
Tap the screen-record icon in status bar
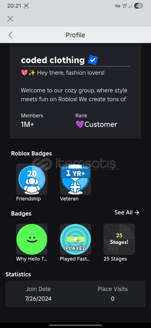26,6
